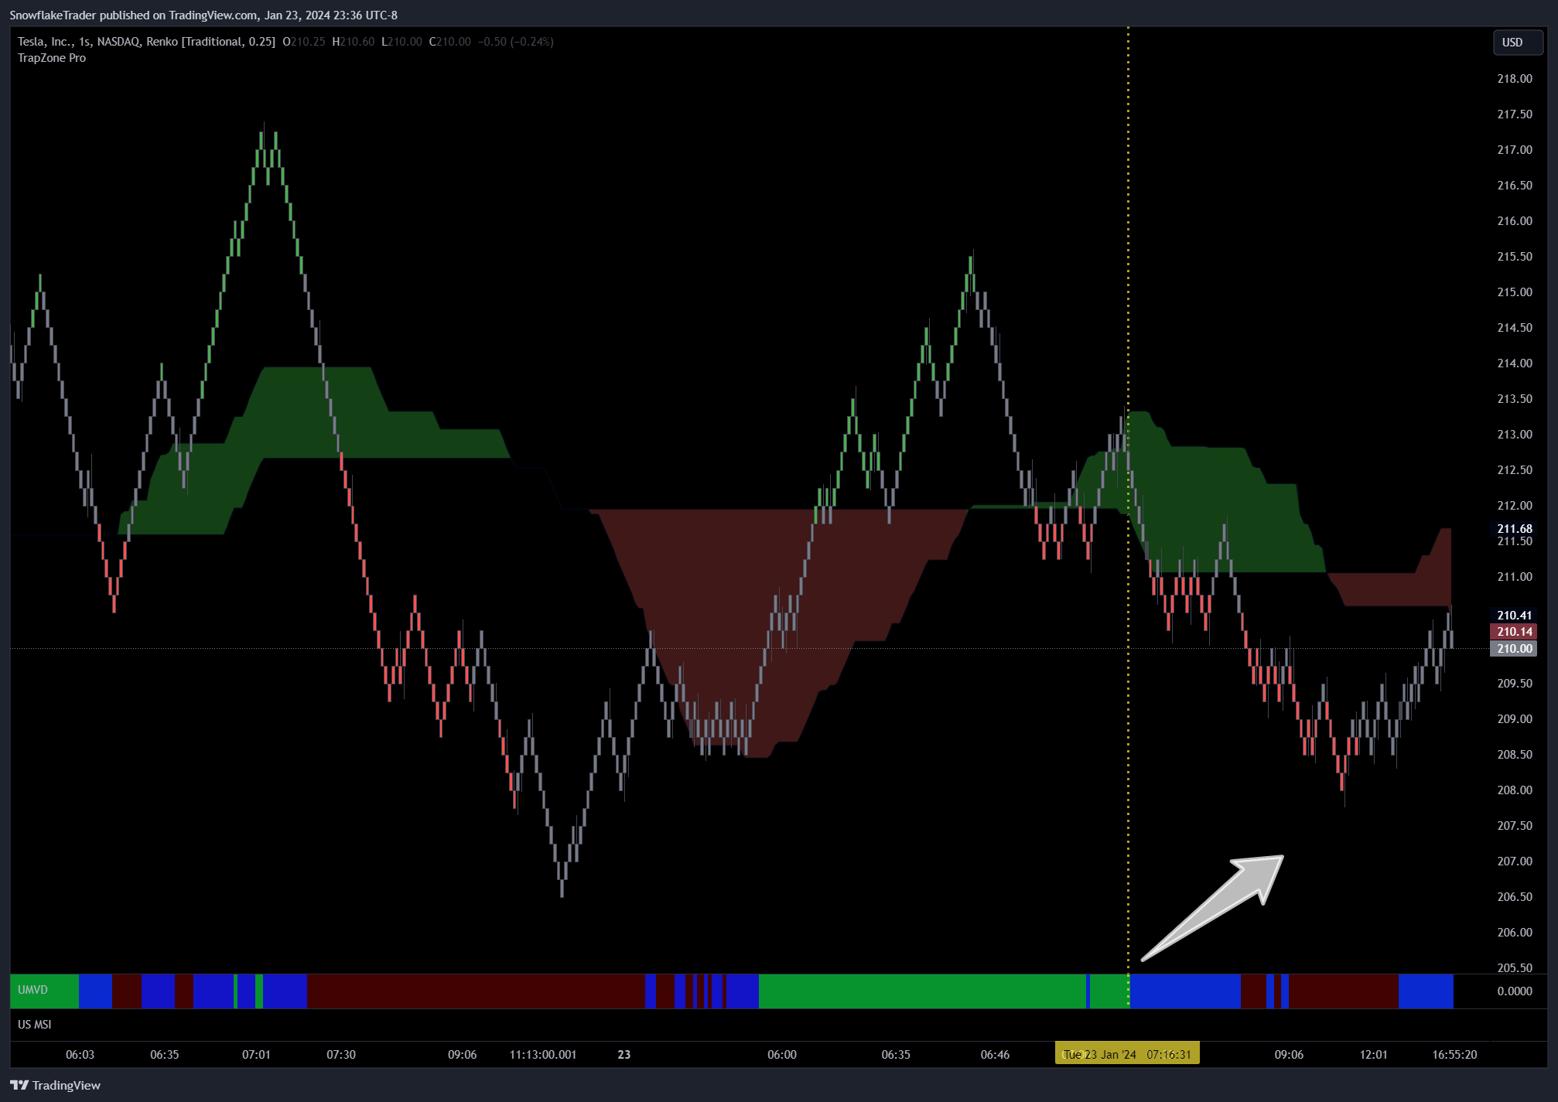The image size is (1558, 1102).
Task: Click the 23 date marker on time axis
Action: pyautogui.click(x=624, y=1055)
